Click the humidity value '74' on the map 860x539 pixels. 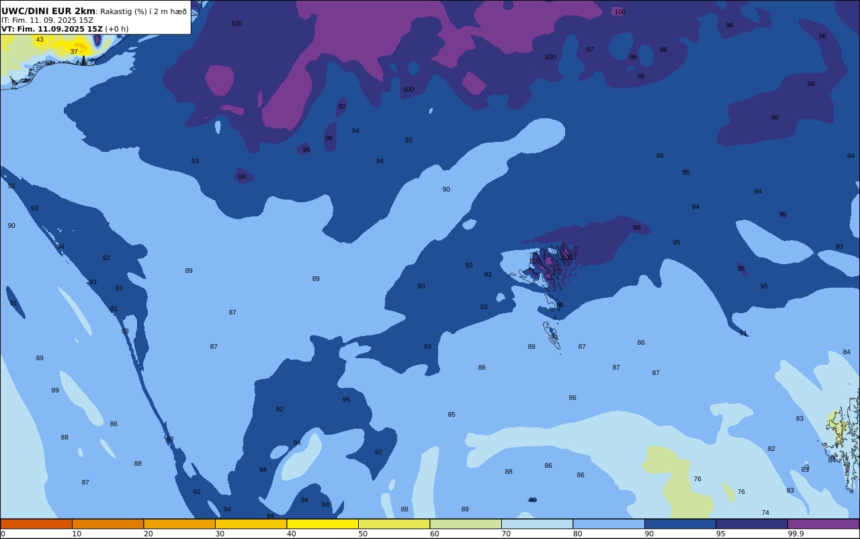coord(765,513)
